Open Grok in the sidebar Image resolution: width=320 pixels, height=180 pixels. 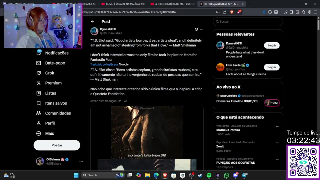45,73
